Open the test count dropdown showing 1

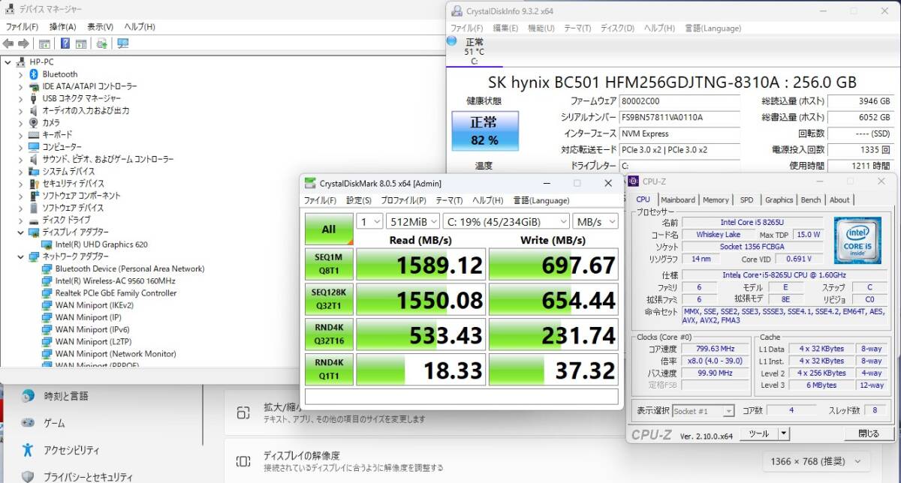click(x=369, y=221)
